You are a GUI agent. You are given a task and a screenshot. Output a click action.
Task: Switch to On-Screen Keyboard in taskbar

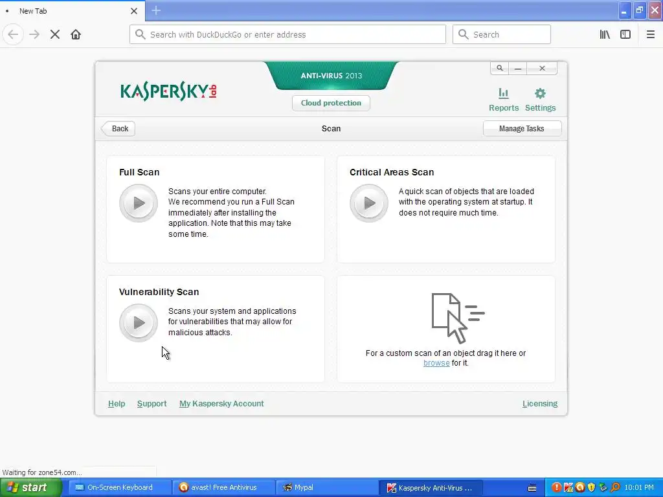click(x=120, y=488)
